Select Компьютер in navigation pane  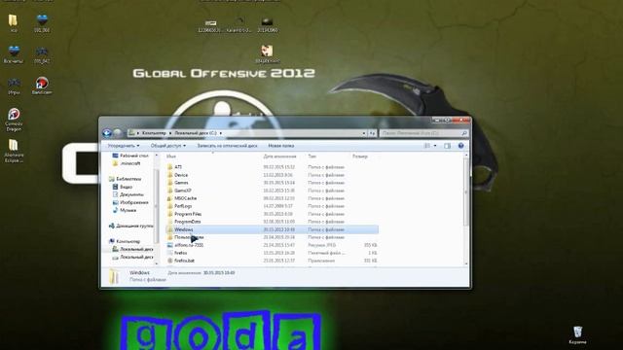[x=125, y=241]
